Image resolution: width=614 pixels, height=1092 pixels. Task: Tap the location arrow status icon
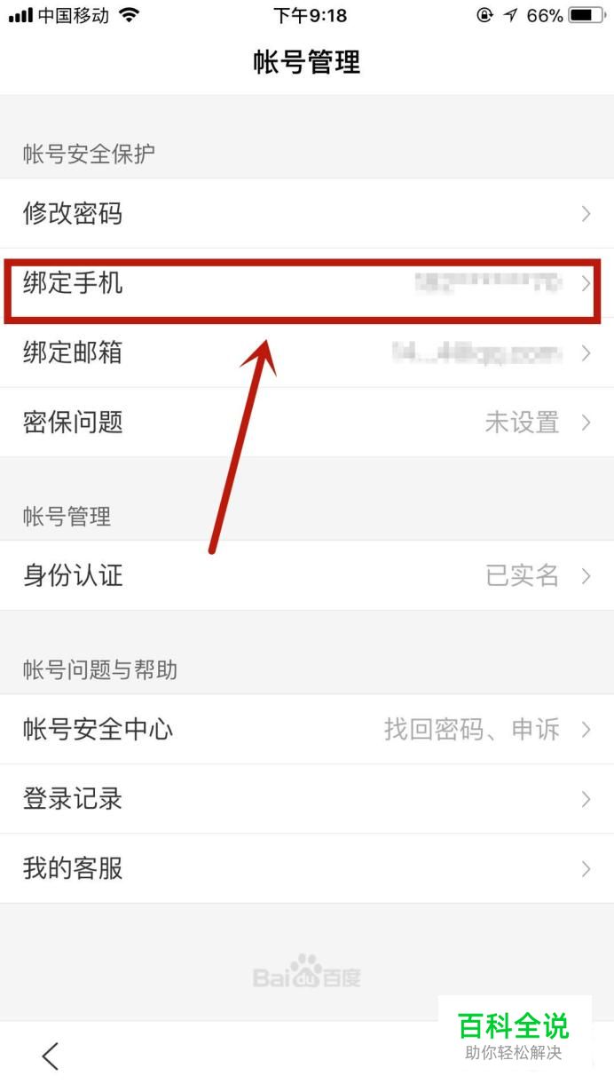[510, 15]
